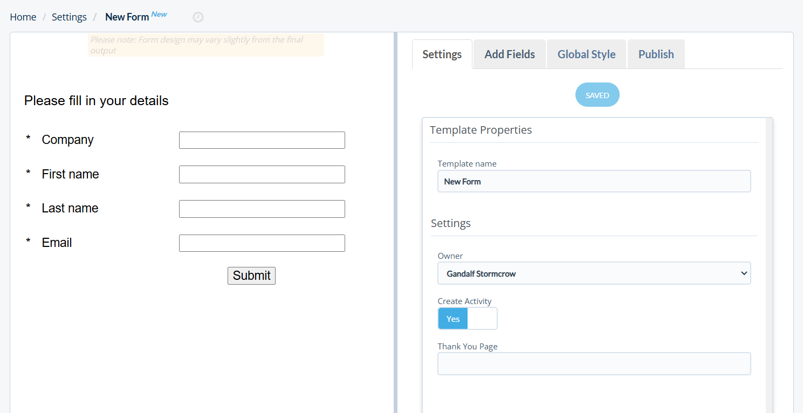Click the Email field in the form preview
Viewport: 803px width, 413px height.
pos(262,243)
